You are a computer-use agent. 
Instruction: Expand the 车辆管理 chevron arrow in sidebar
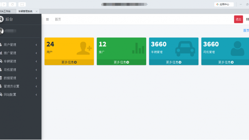[36, 61]
